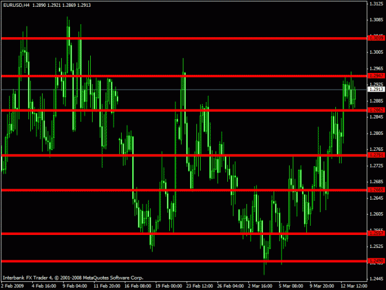Click the low value 1.2869 in the chart header
386x290 pixels.
tap(69, 5)
